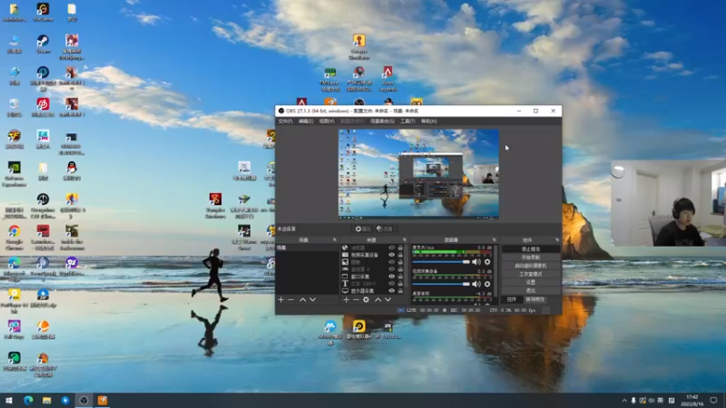The height and width of the screenshot is (408, 726).
Task: Open source Properties button above docks
Action: (363, 229)
